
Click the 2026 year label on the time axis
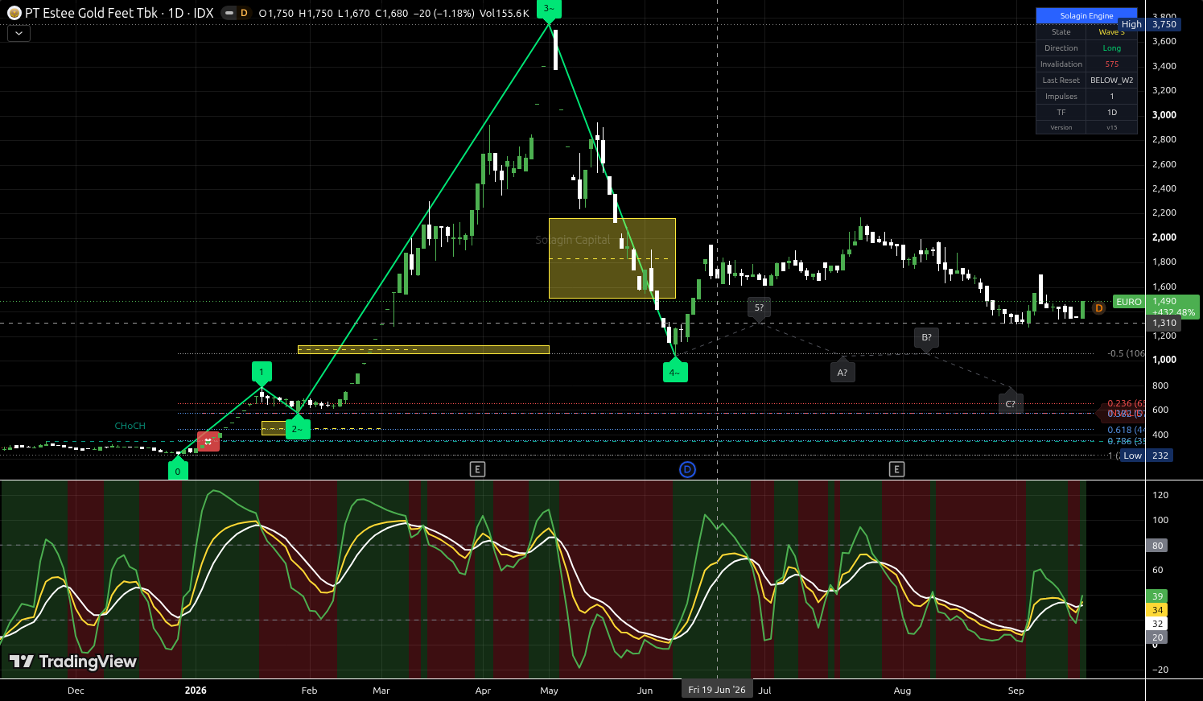click(196, 691)
